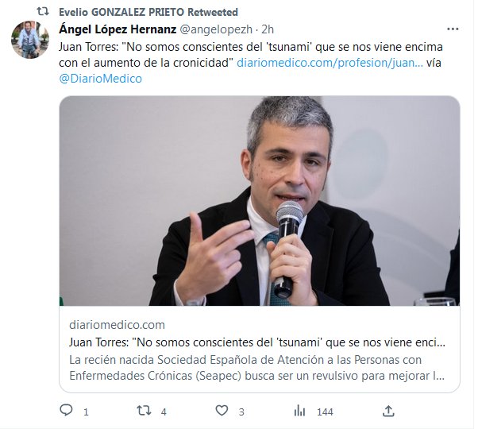Click the reply speech bubble icon
The width and height of the screenshot is (478, 429).
click(x=66, y=411)
